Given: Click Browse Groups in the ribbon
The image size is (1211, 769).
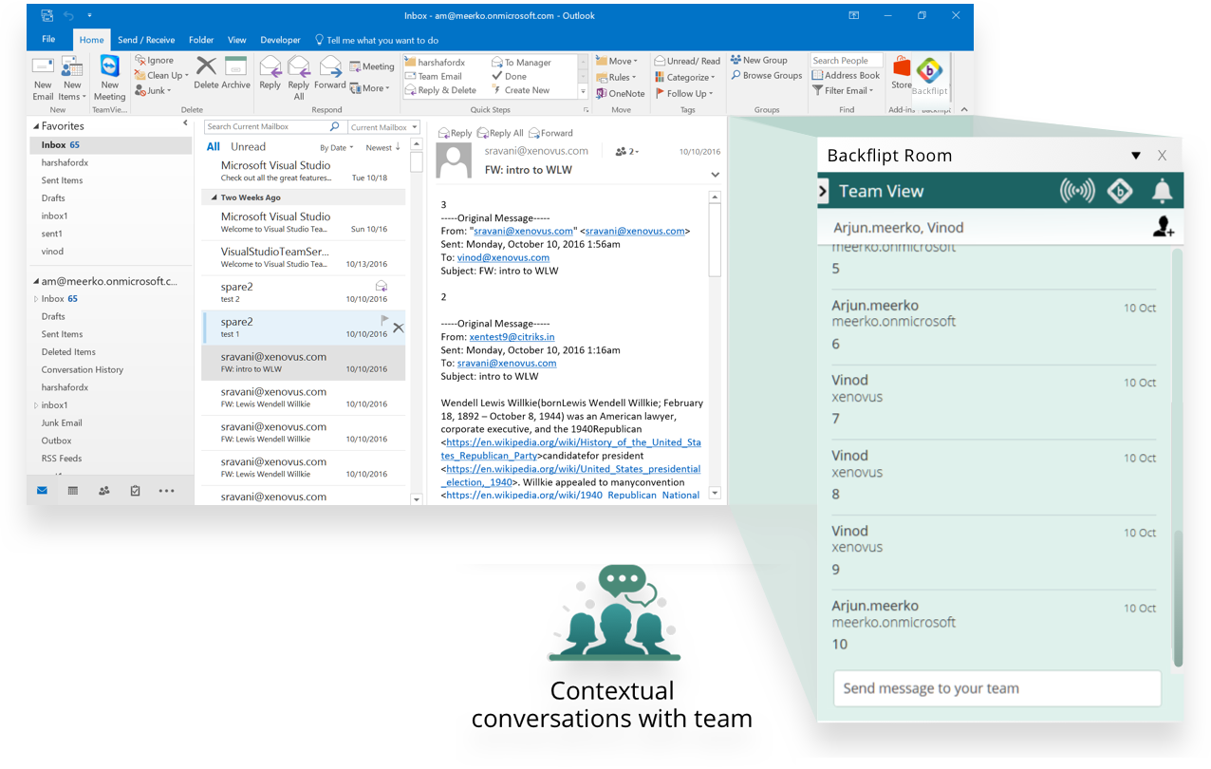Looking at the screenshot, I should coord(767,76).
